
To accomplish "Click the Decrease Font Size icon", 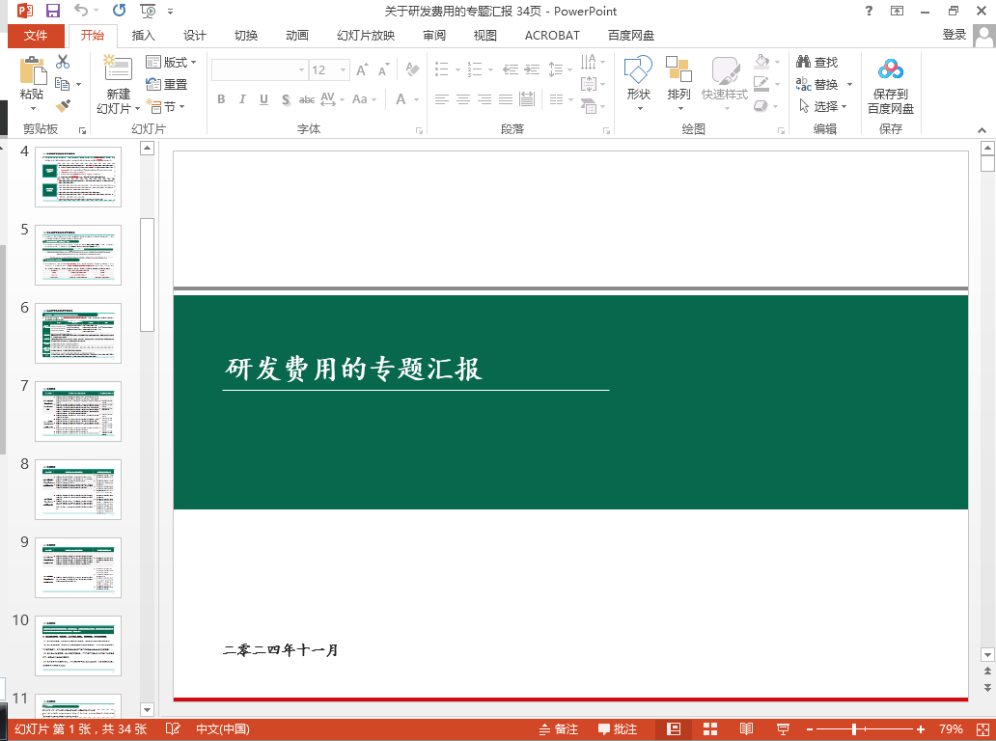I will [383, 69].
